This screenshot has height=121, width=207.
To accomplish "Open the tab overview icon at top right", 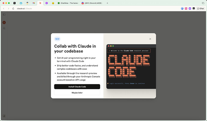I will coord(203,3).
